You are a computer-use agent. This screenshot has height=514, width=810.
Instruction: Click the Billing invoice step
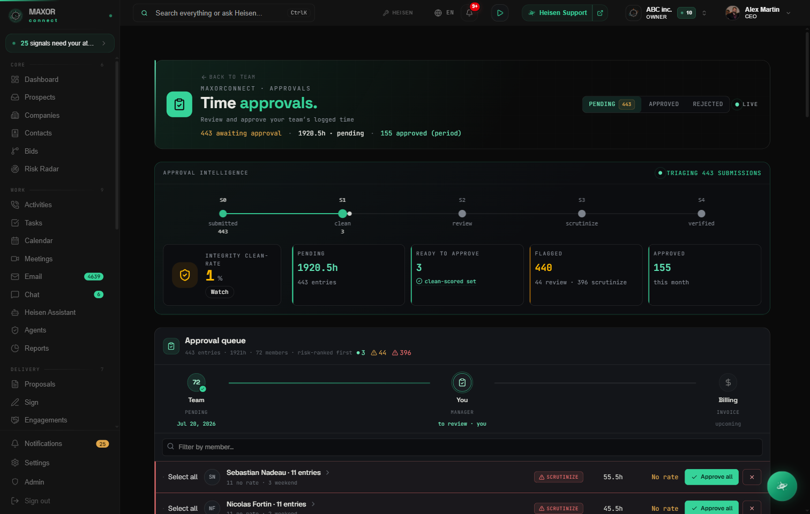728,400
